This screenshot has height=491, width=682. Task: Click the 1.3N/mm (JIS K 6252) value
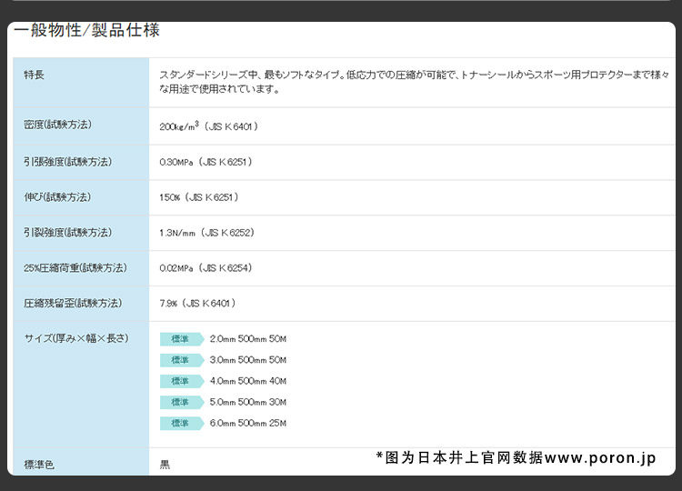click(x=206, y=233)
